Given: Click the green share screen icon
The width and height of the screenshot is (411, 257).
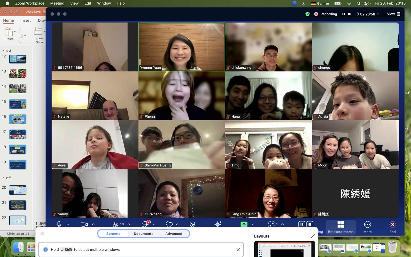Looking at the screenshot, I should [x=244, y=224].
